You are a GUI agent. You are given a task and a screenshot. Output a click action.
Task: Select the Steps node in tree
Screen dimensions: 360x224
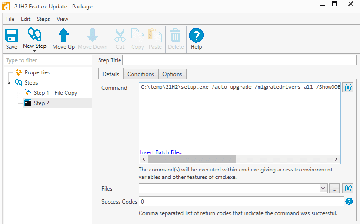click(x=31, y=83)
